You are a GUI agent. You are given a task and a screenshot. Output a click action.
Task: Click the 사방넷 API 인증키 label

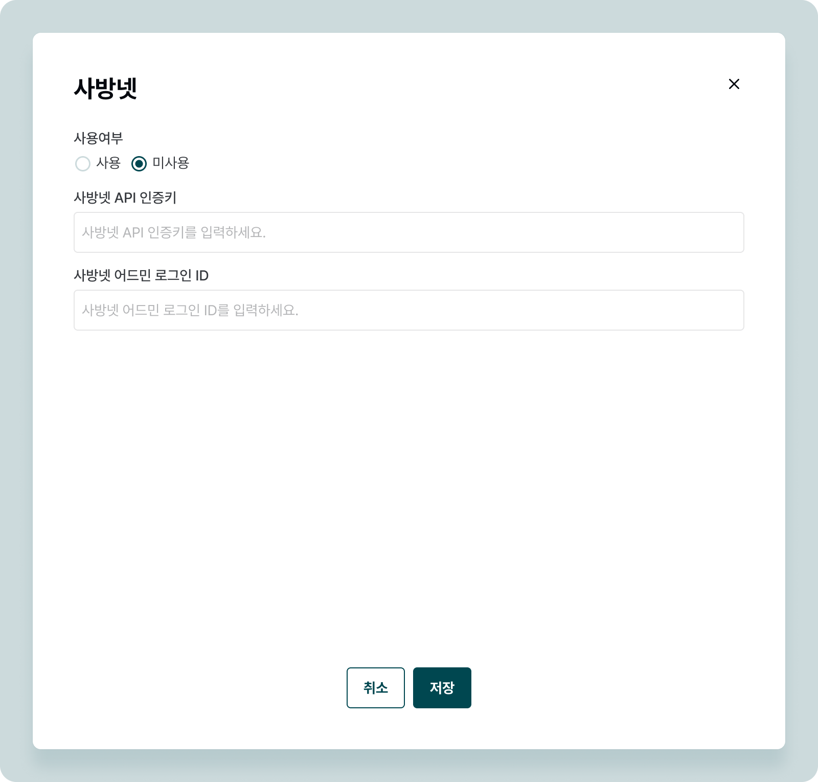click(125, 198)
